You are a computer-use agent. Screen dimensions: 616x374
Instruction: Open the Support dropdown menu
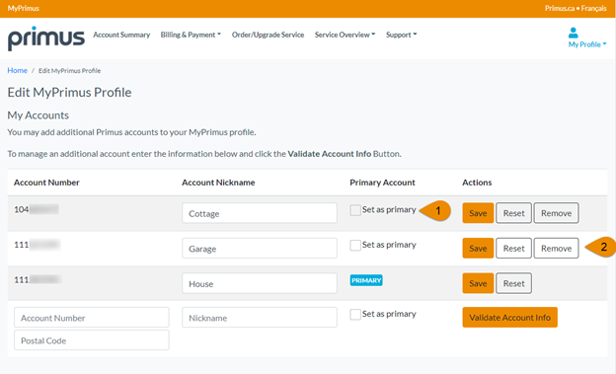401,35
